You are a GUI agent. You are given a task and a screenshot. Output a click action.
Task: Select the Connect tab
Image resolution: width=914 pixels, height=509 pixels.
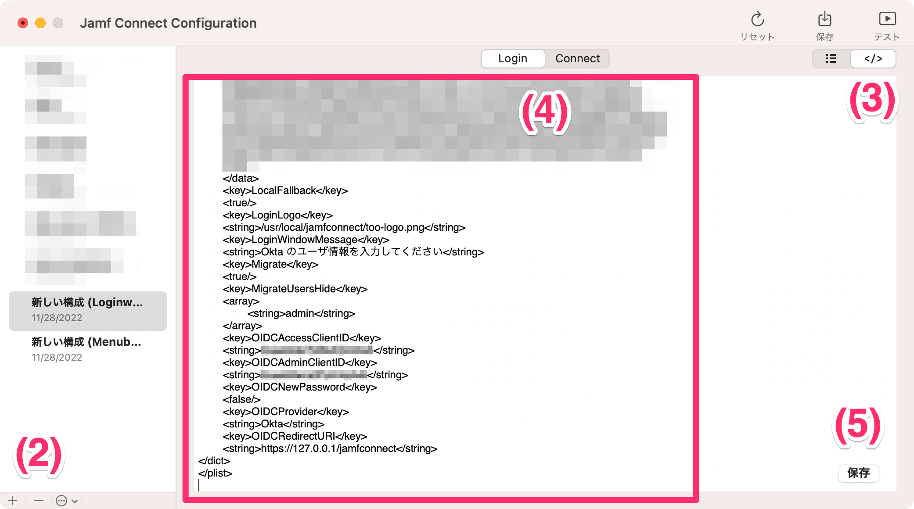[x=577, y=58]
